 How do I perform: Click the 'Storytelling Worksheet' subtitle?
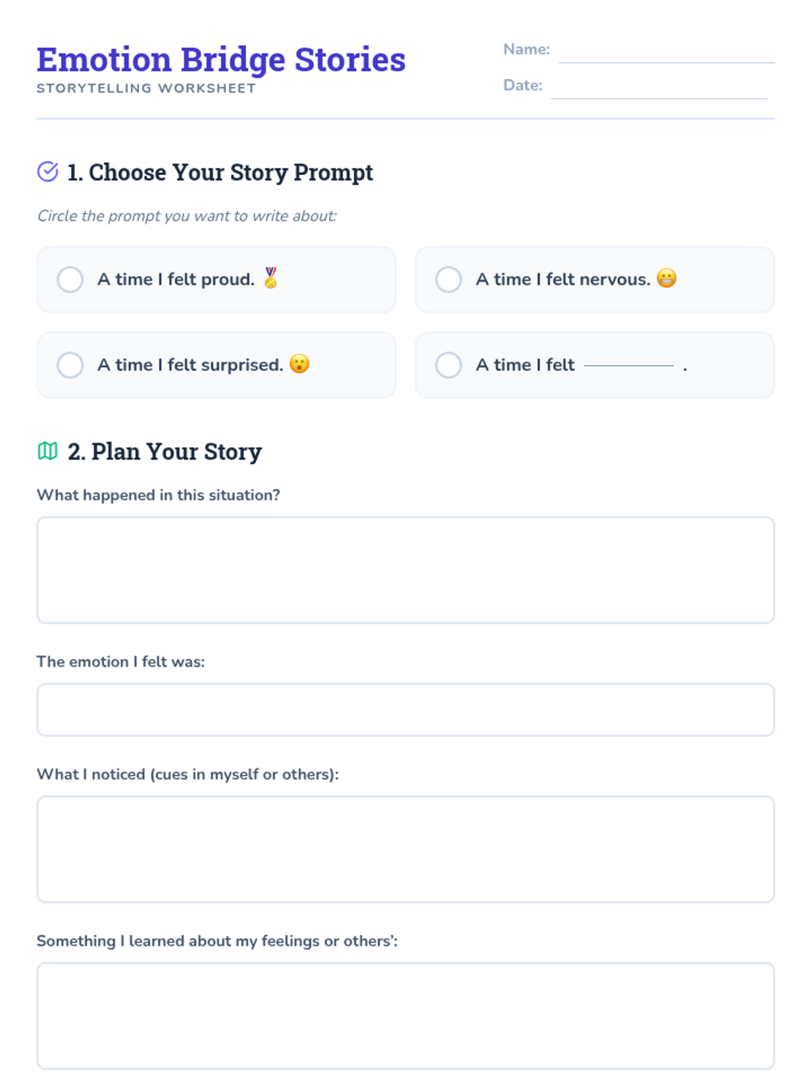coord(146,89)
